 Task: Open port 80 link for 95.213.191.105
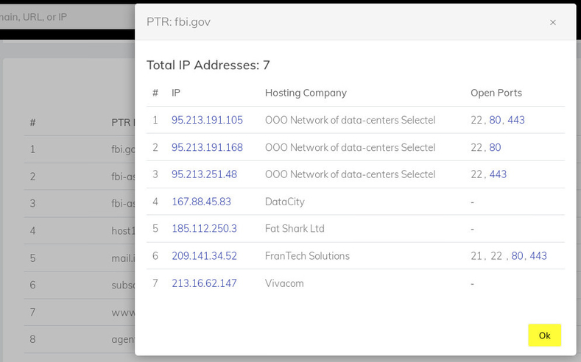495,120
